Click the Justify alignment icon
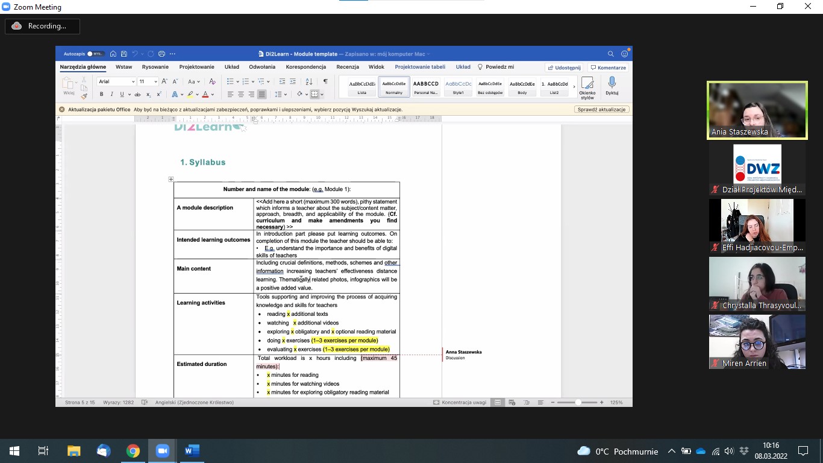The height and width of the screenshot is (463, 823). pyautogui.click(x=261, y=94)
